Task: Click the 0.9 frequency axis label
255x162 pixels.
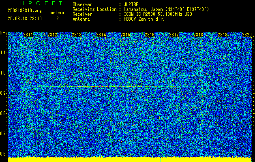Action: click(3, 93)
